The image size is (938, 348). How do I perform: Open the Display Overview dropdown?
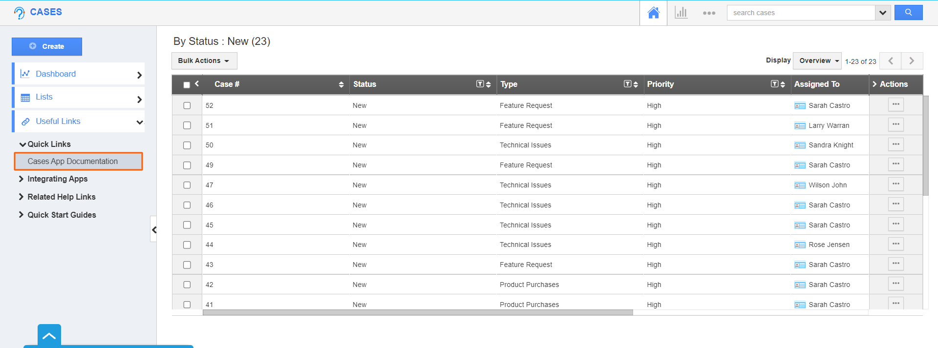pyautogui.click(x=817, y=61)
